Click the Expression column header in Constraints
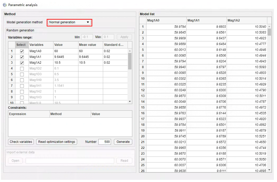Screen dimensions: 277x182 tap(29, 114)
